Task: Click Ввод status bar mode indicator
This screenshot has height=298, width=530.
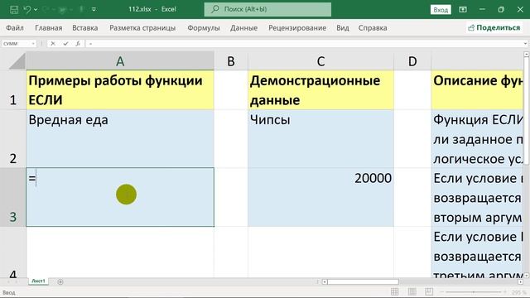Action: tap(9, 292)
